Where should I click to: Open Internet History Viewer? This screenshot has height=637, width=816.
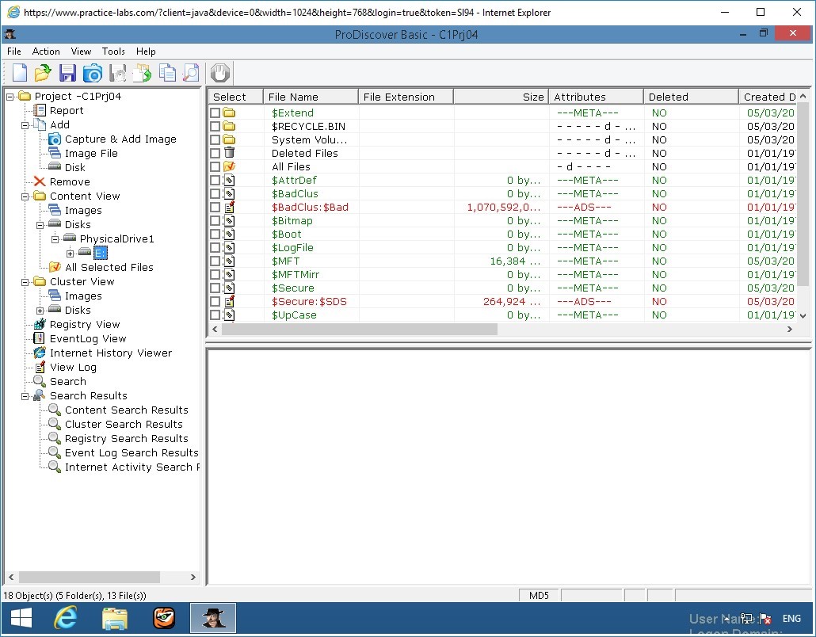click(110, 353)
